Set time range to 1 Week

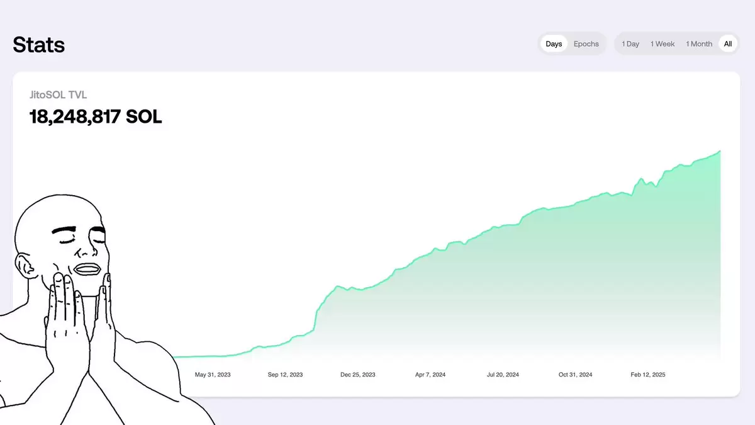(663, 44)
